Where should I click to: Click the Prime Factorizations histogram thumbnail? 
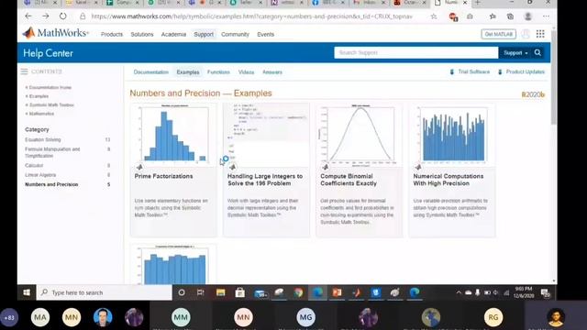pyautogui.click(x=173, y=134)
